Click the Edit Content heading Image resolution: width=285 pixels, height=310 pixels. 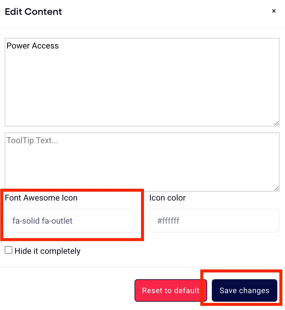(33, 12)
